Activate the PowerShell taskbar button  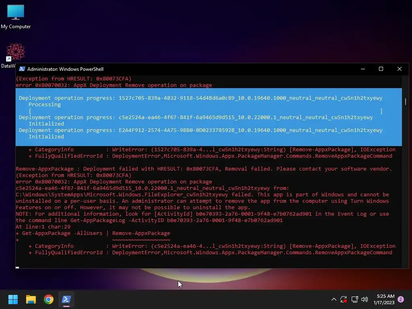pyautogui.click(x=66, y=299)
